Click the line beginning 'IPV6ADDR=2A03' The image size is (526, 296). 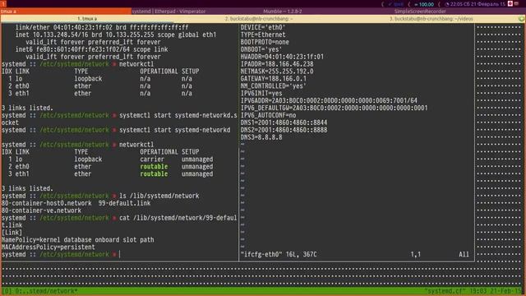(329, 100)
